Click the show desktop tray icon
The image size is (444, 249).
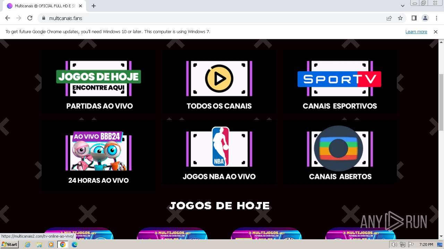[440, 245]
